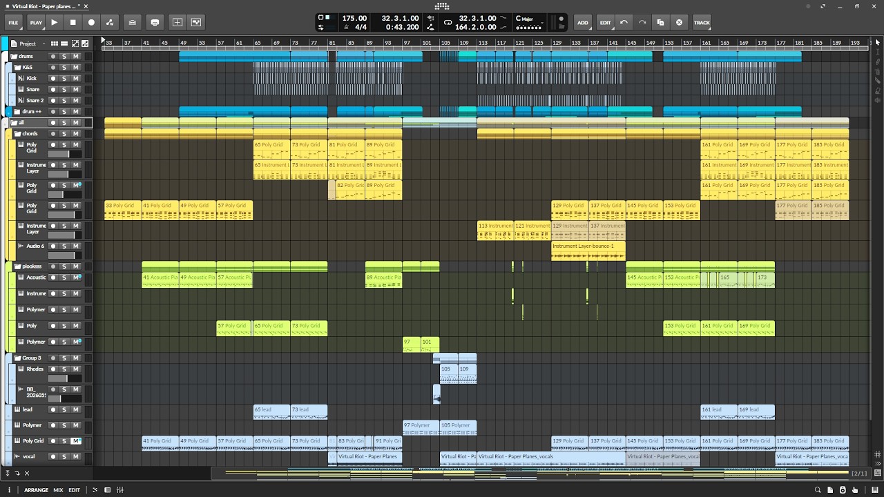The image size is (884, 497).
Task: Arm the global Record button
Action: point(91,22)
